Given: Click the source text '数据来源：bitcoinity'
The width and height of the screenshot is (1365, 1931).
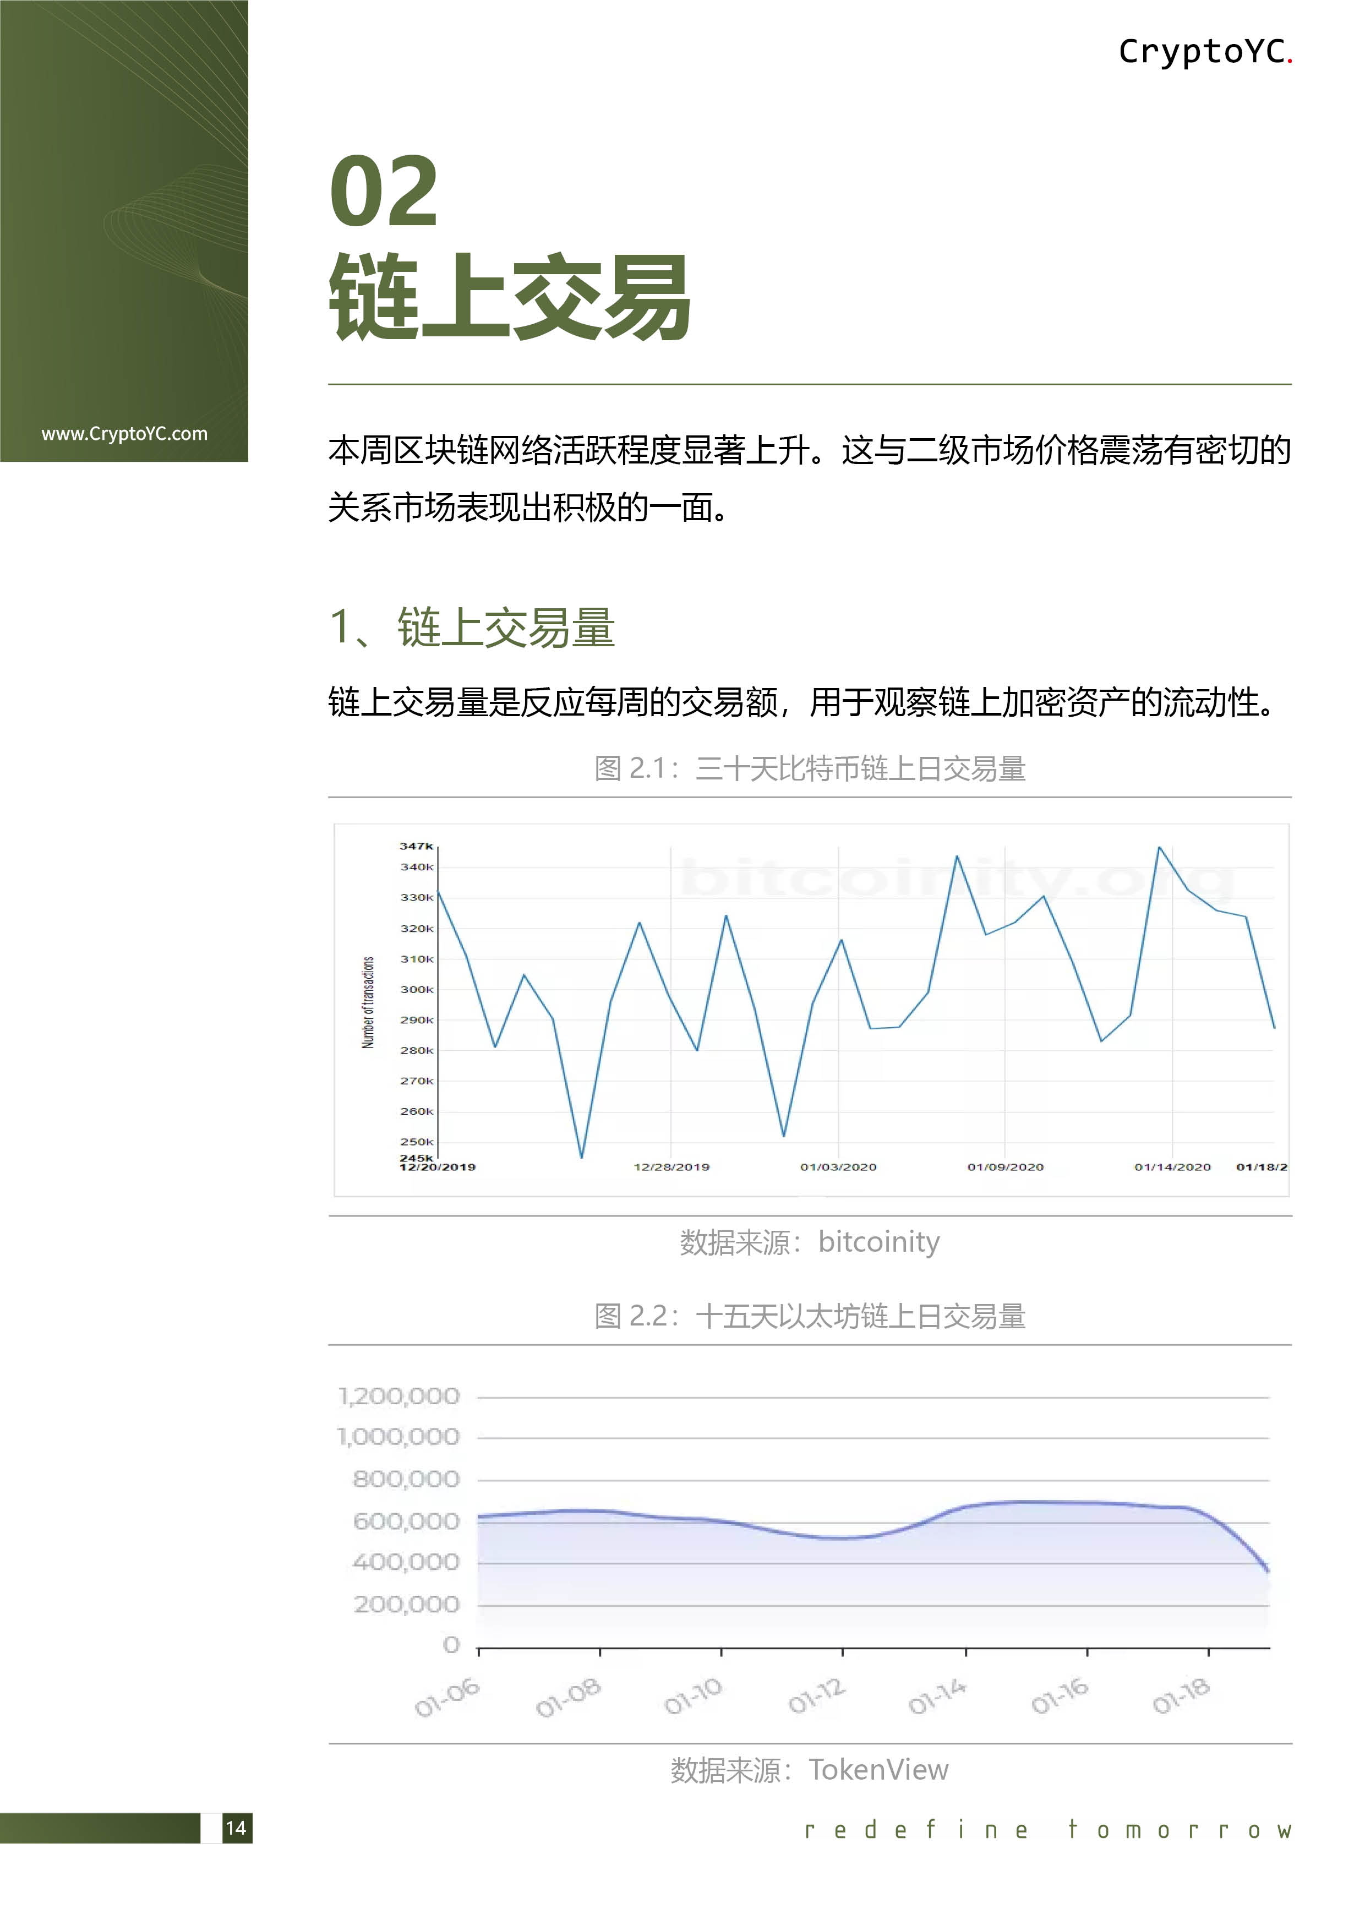Looking at the screenshot, I should (810, 1242).
